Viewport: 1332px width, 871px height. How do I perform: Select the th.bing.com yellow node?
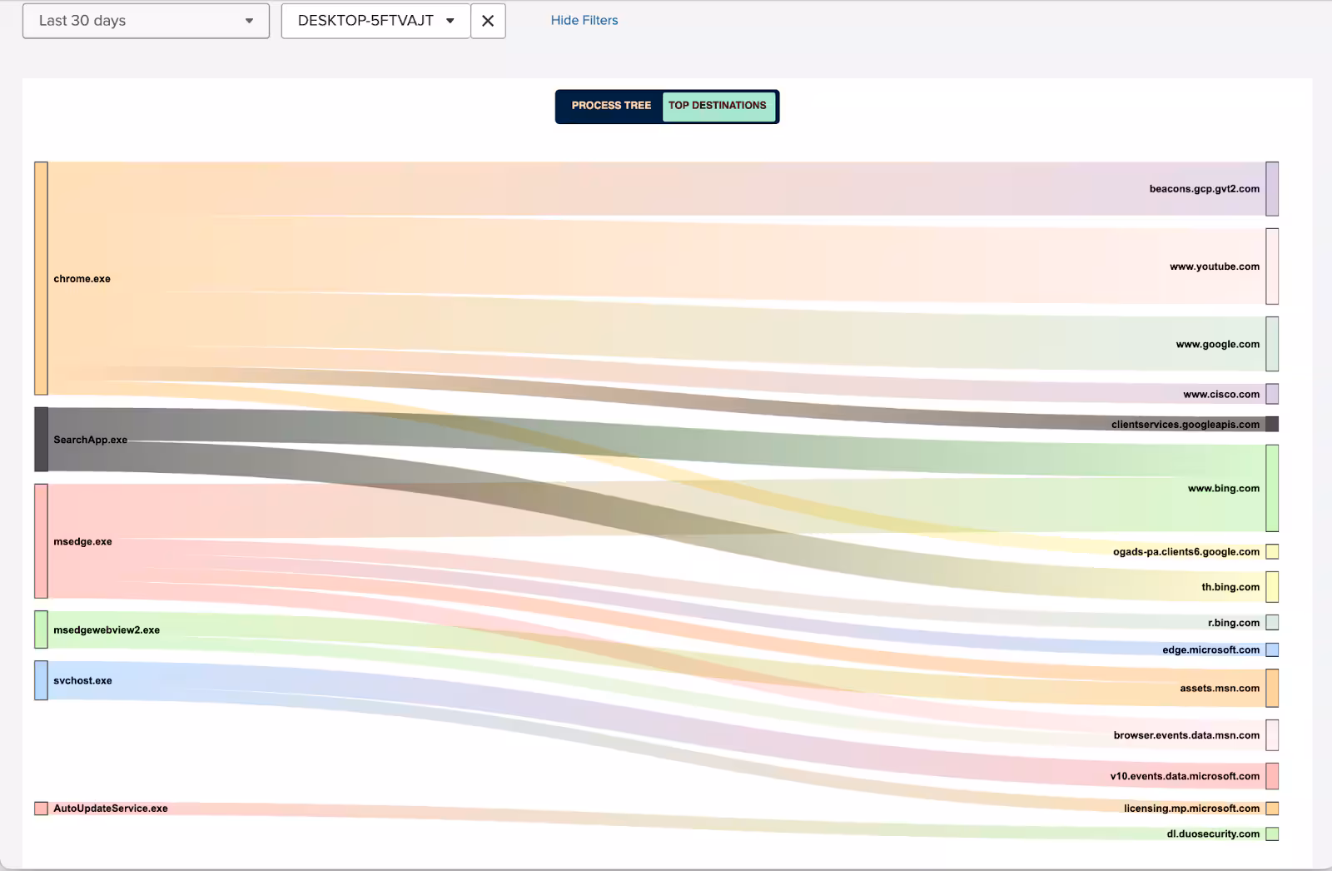click(x=1272, y=587)
